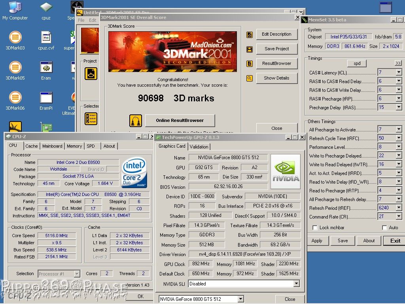Enable the Lock mchbar checkbox
405x304 pixels.
[315, 228]
